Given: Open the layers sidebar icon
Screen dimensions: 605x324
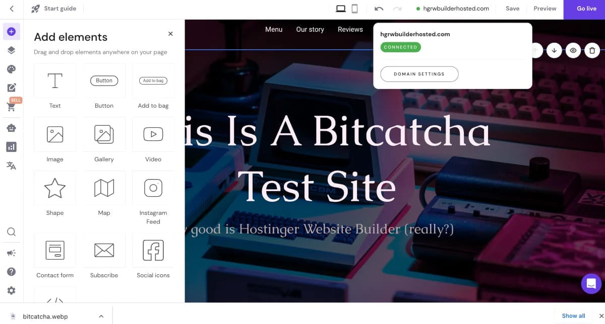Looking at the screenshot, I should point(11,50).
